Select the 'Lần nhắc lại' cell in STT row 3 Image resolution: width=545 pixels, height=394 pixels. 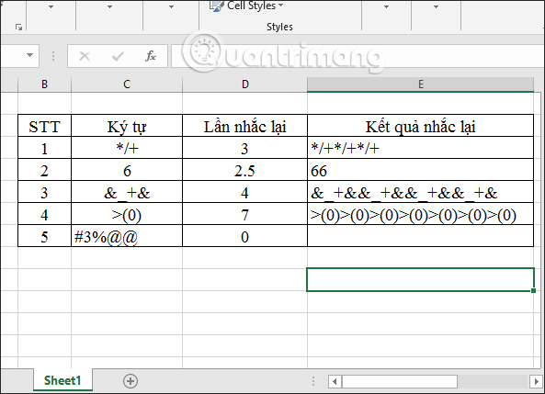[245, 192]
